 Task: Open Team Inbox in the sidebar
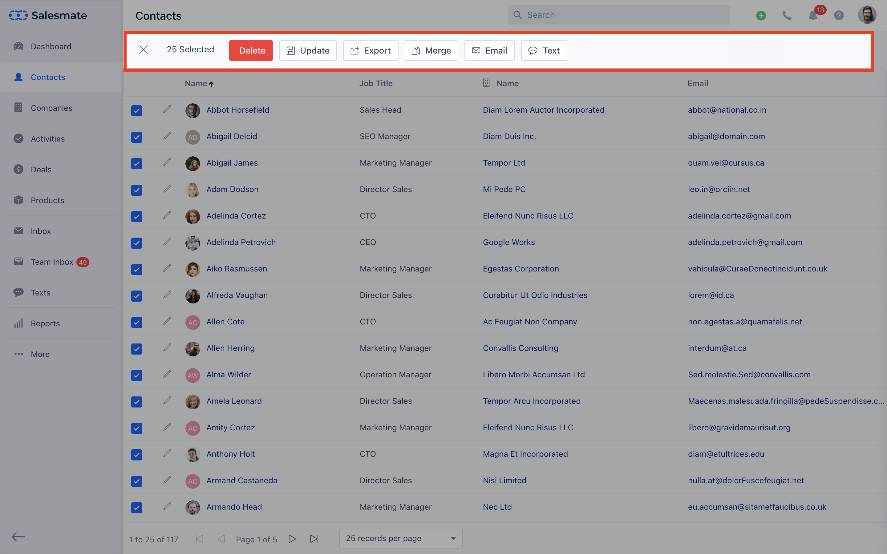point(52,262)
